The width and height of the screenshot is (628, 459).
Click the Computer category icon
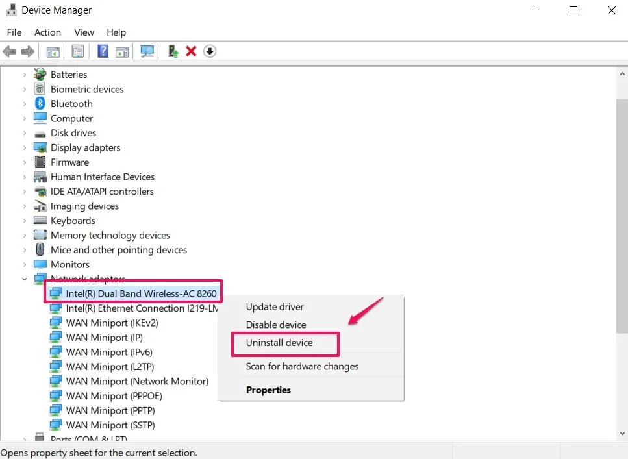click(x=40, y=118)
